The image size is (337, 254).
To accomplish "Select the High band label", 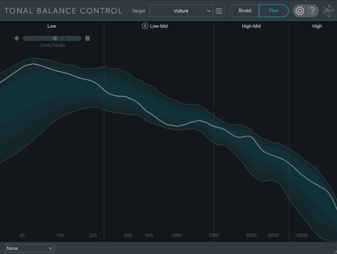I will coord(317,26).
